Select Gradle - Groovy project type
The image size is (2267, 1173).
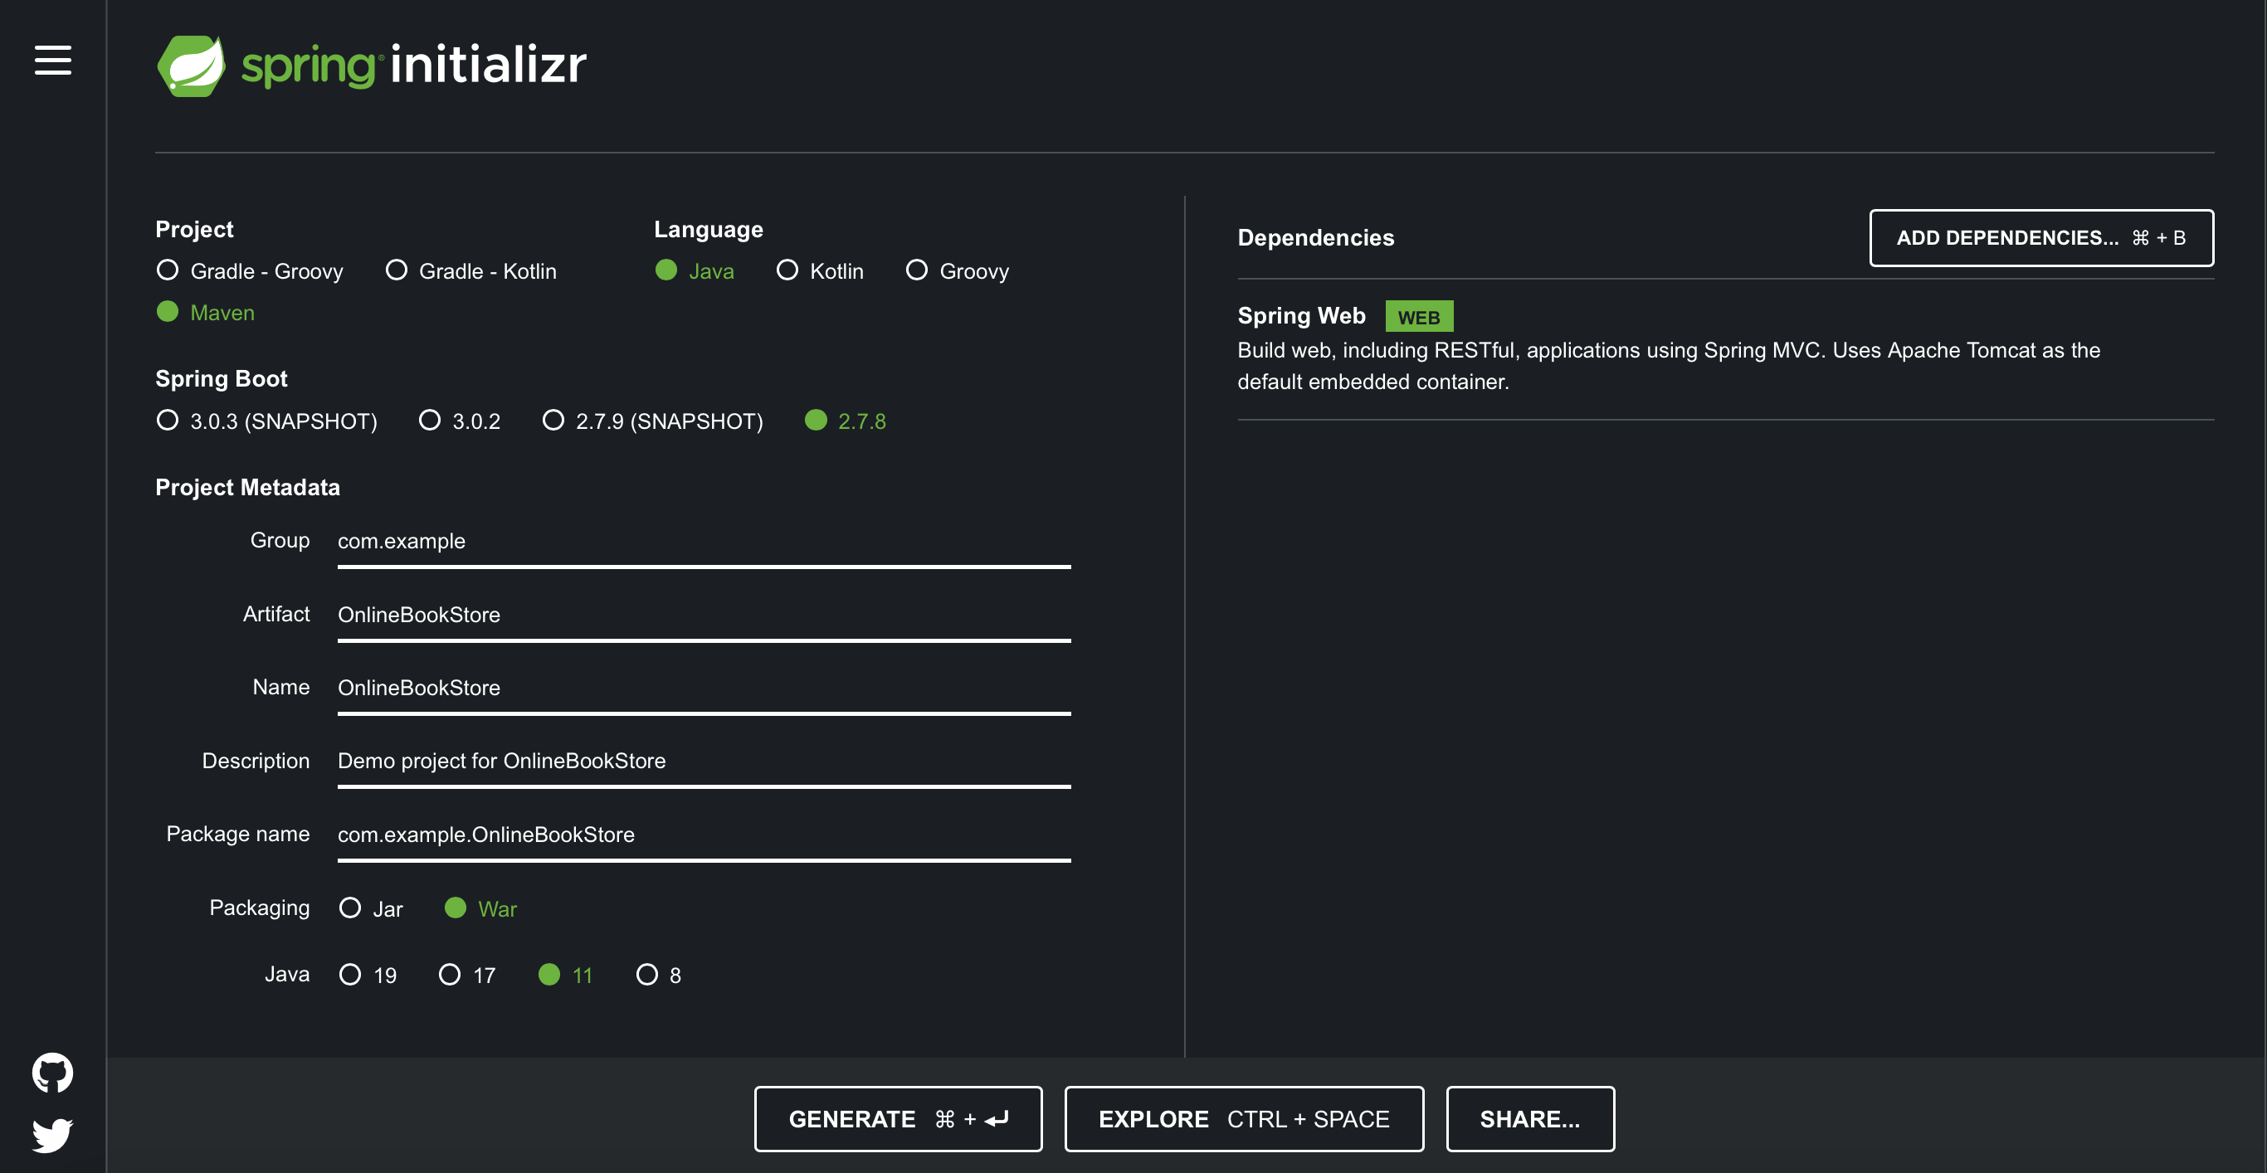(168, 270)
